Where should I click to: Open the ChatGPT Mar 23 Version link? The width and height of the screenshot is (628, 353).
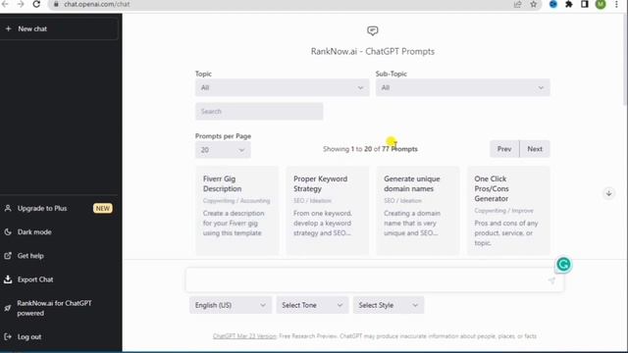(244, 336)
